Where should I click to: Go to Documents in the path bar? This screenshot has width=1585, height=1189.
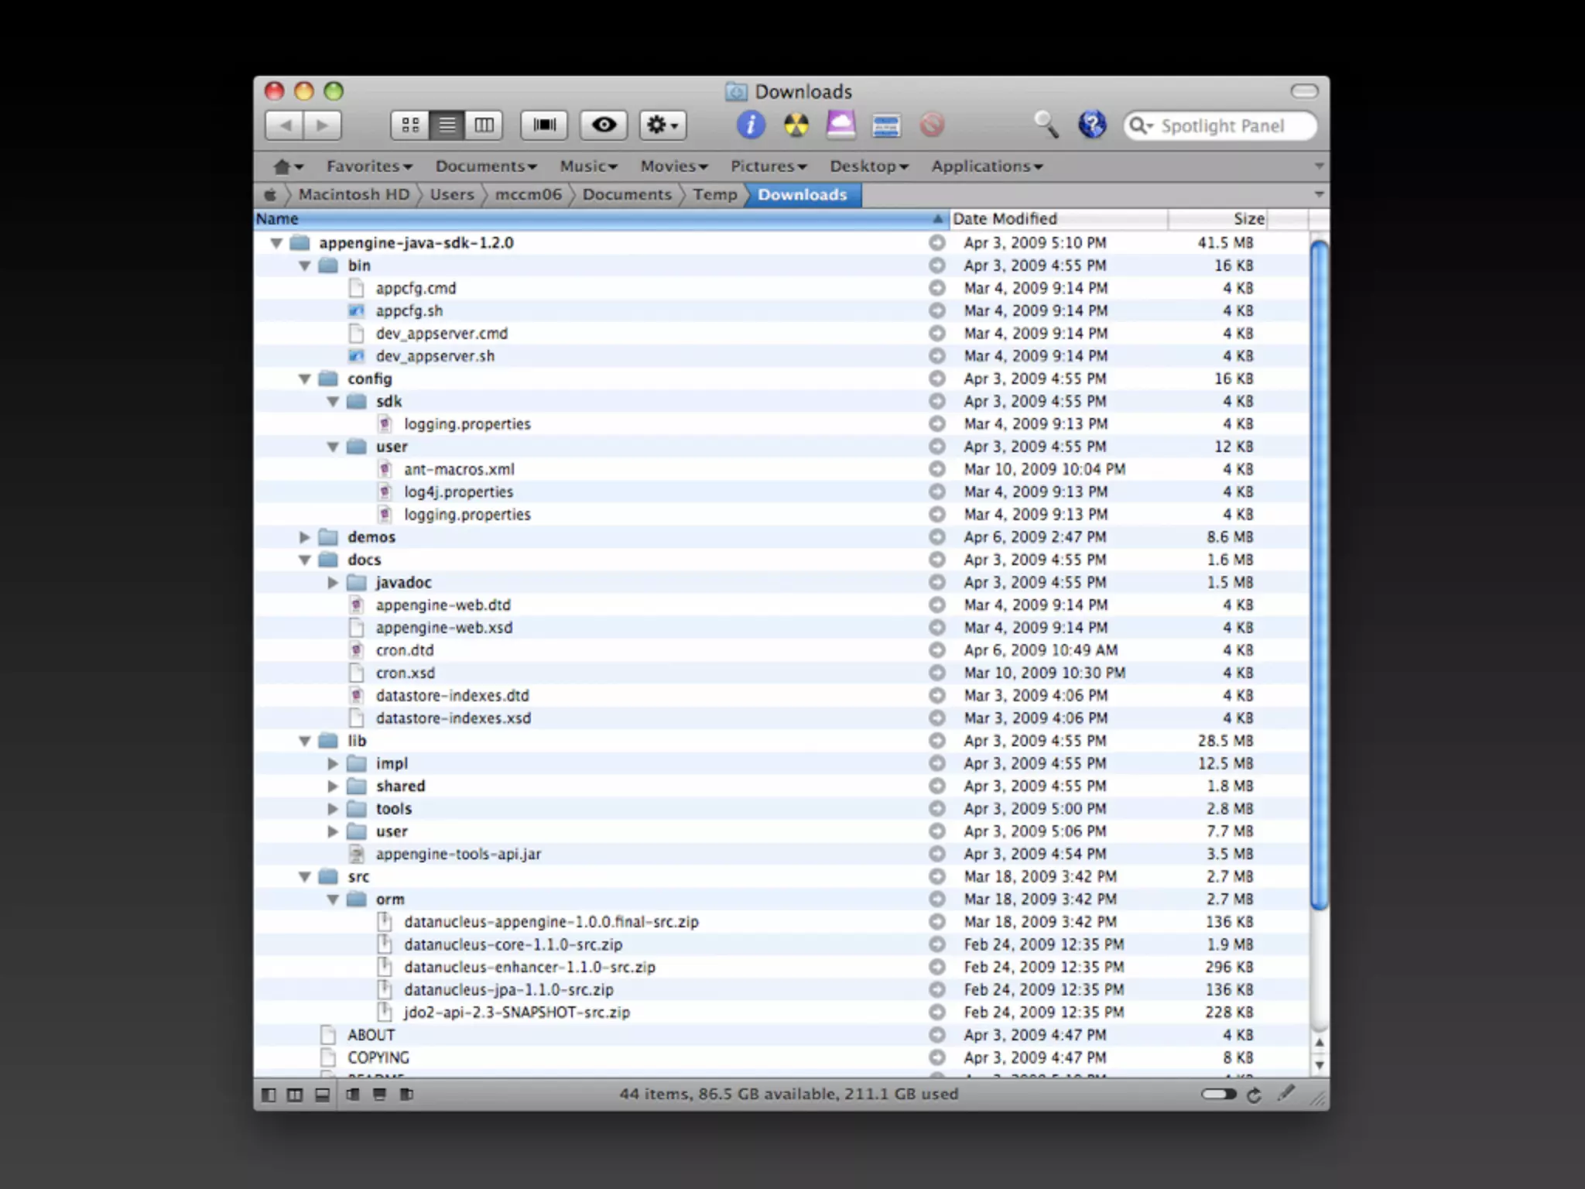click(626, 195)
